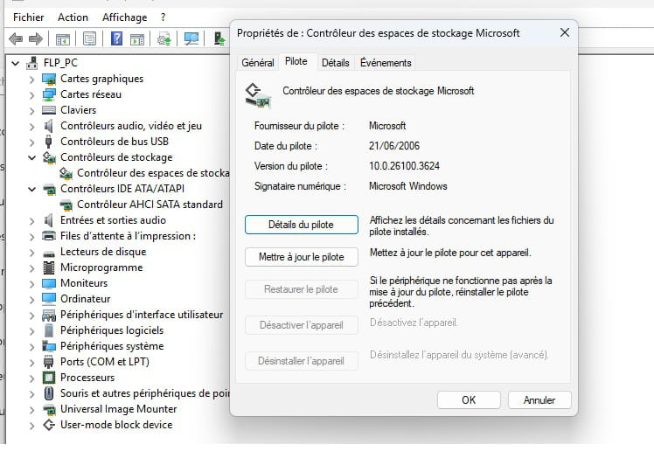This screenshot has width=654, height=472.
Task: Collapse the FLP_PC root node
Action: (16, 64)
